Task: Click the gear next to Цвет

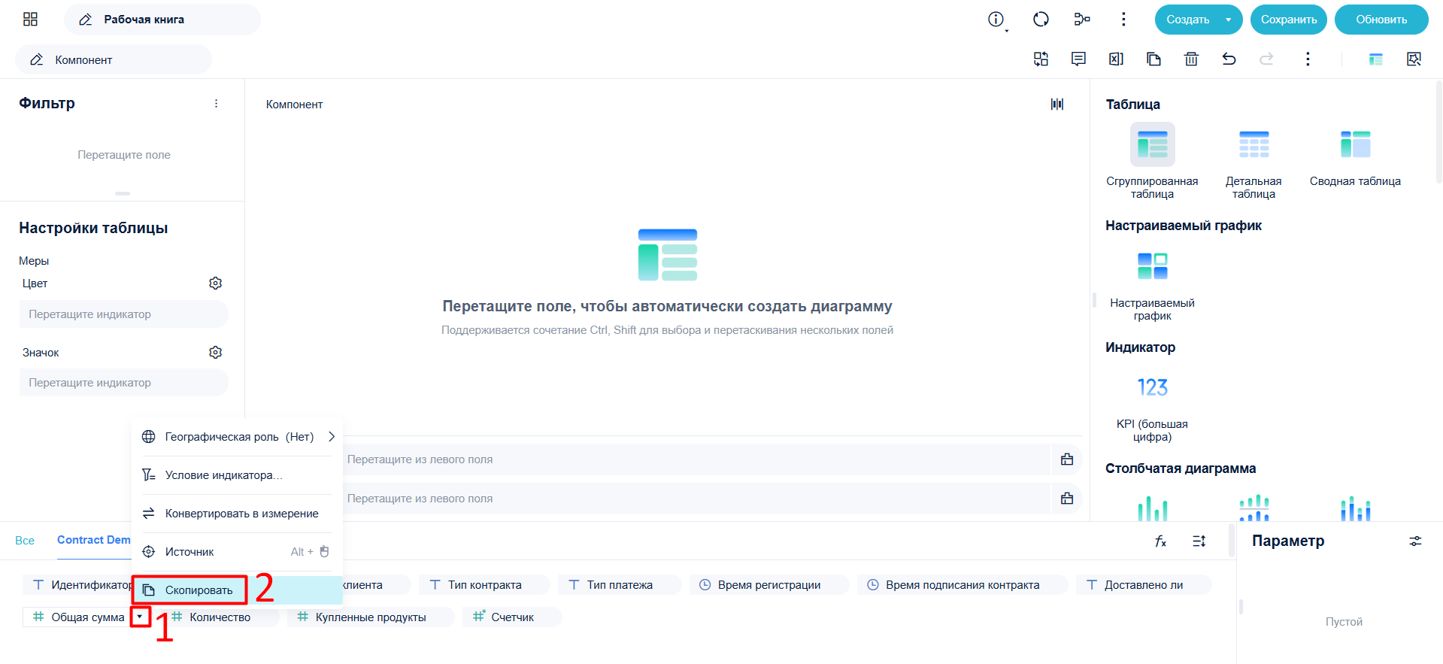Action: tap(216, 283)
